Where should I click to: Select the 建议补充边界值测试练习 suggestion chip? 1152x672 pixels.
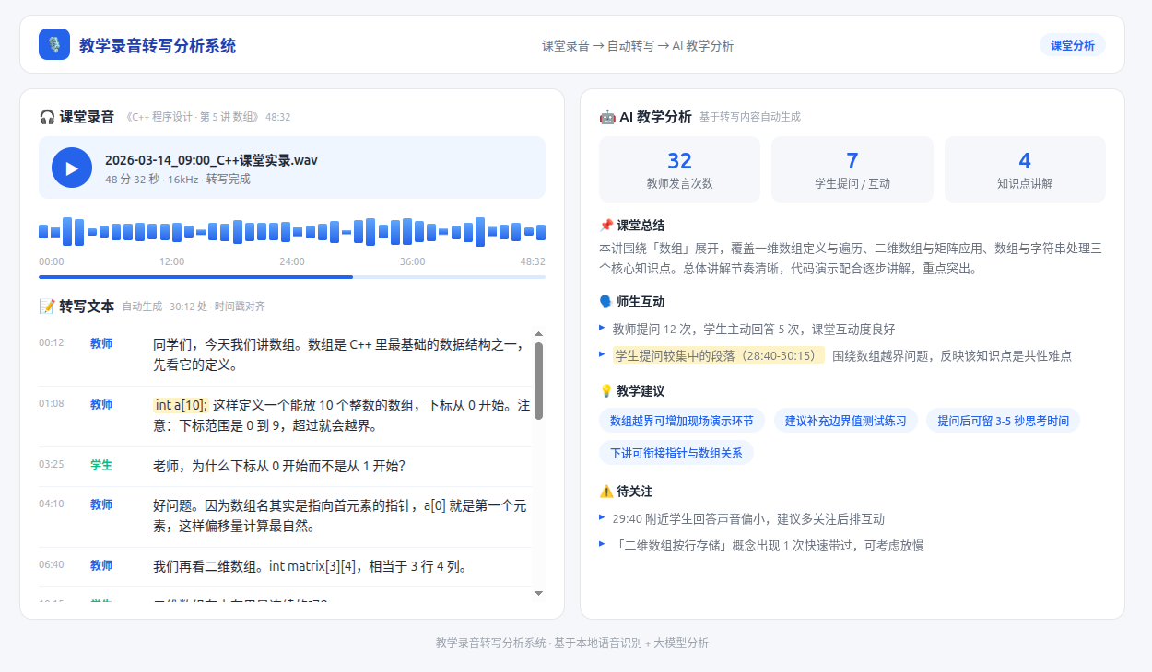coord(845,421)
